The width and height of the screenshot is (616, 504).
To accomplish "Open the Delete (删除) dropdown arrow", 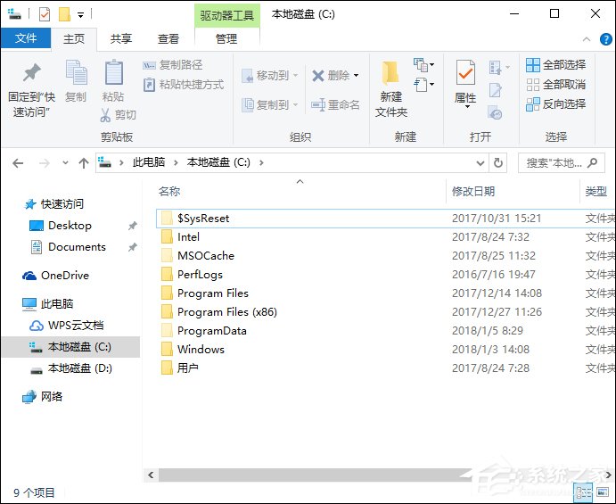I will 357,75.
